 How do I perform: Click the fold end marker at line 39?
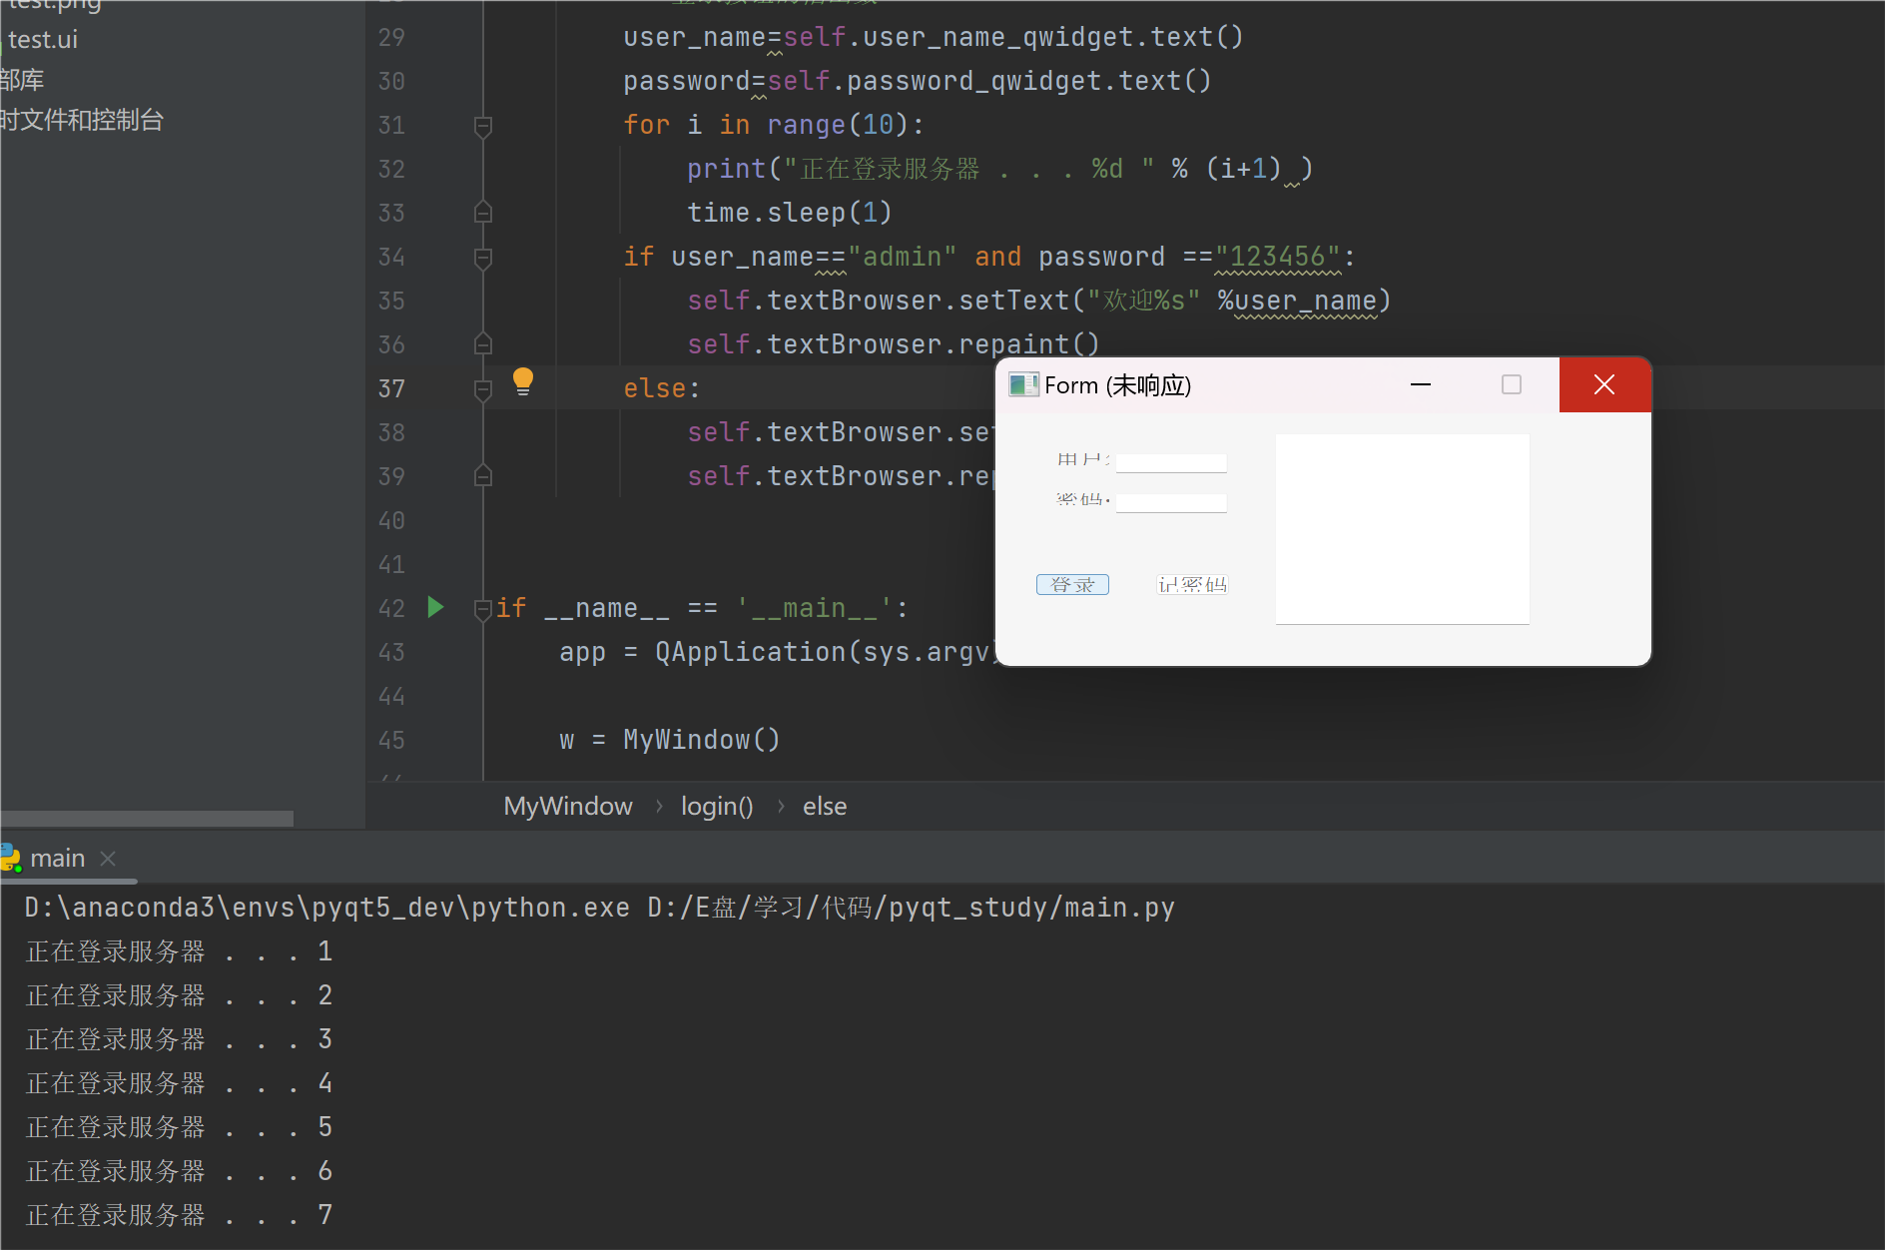tap(483, 476)
